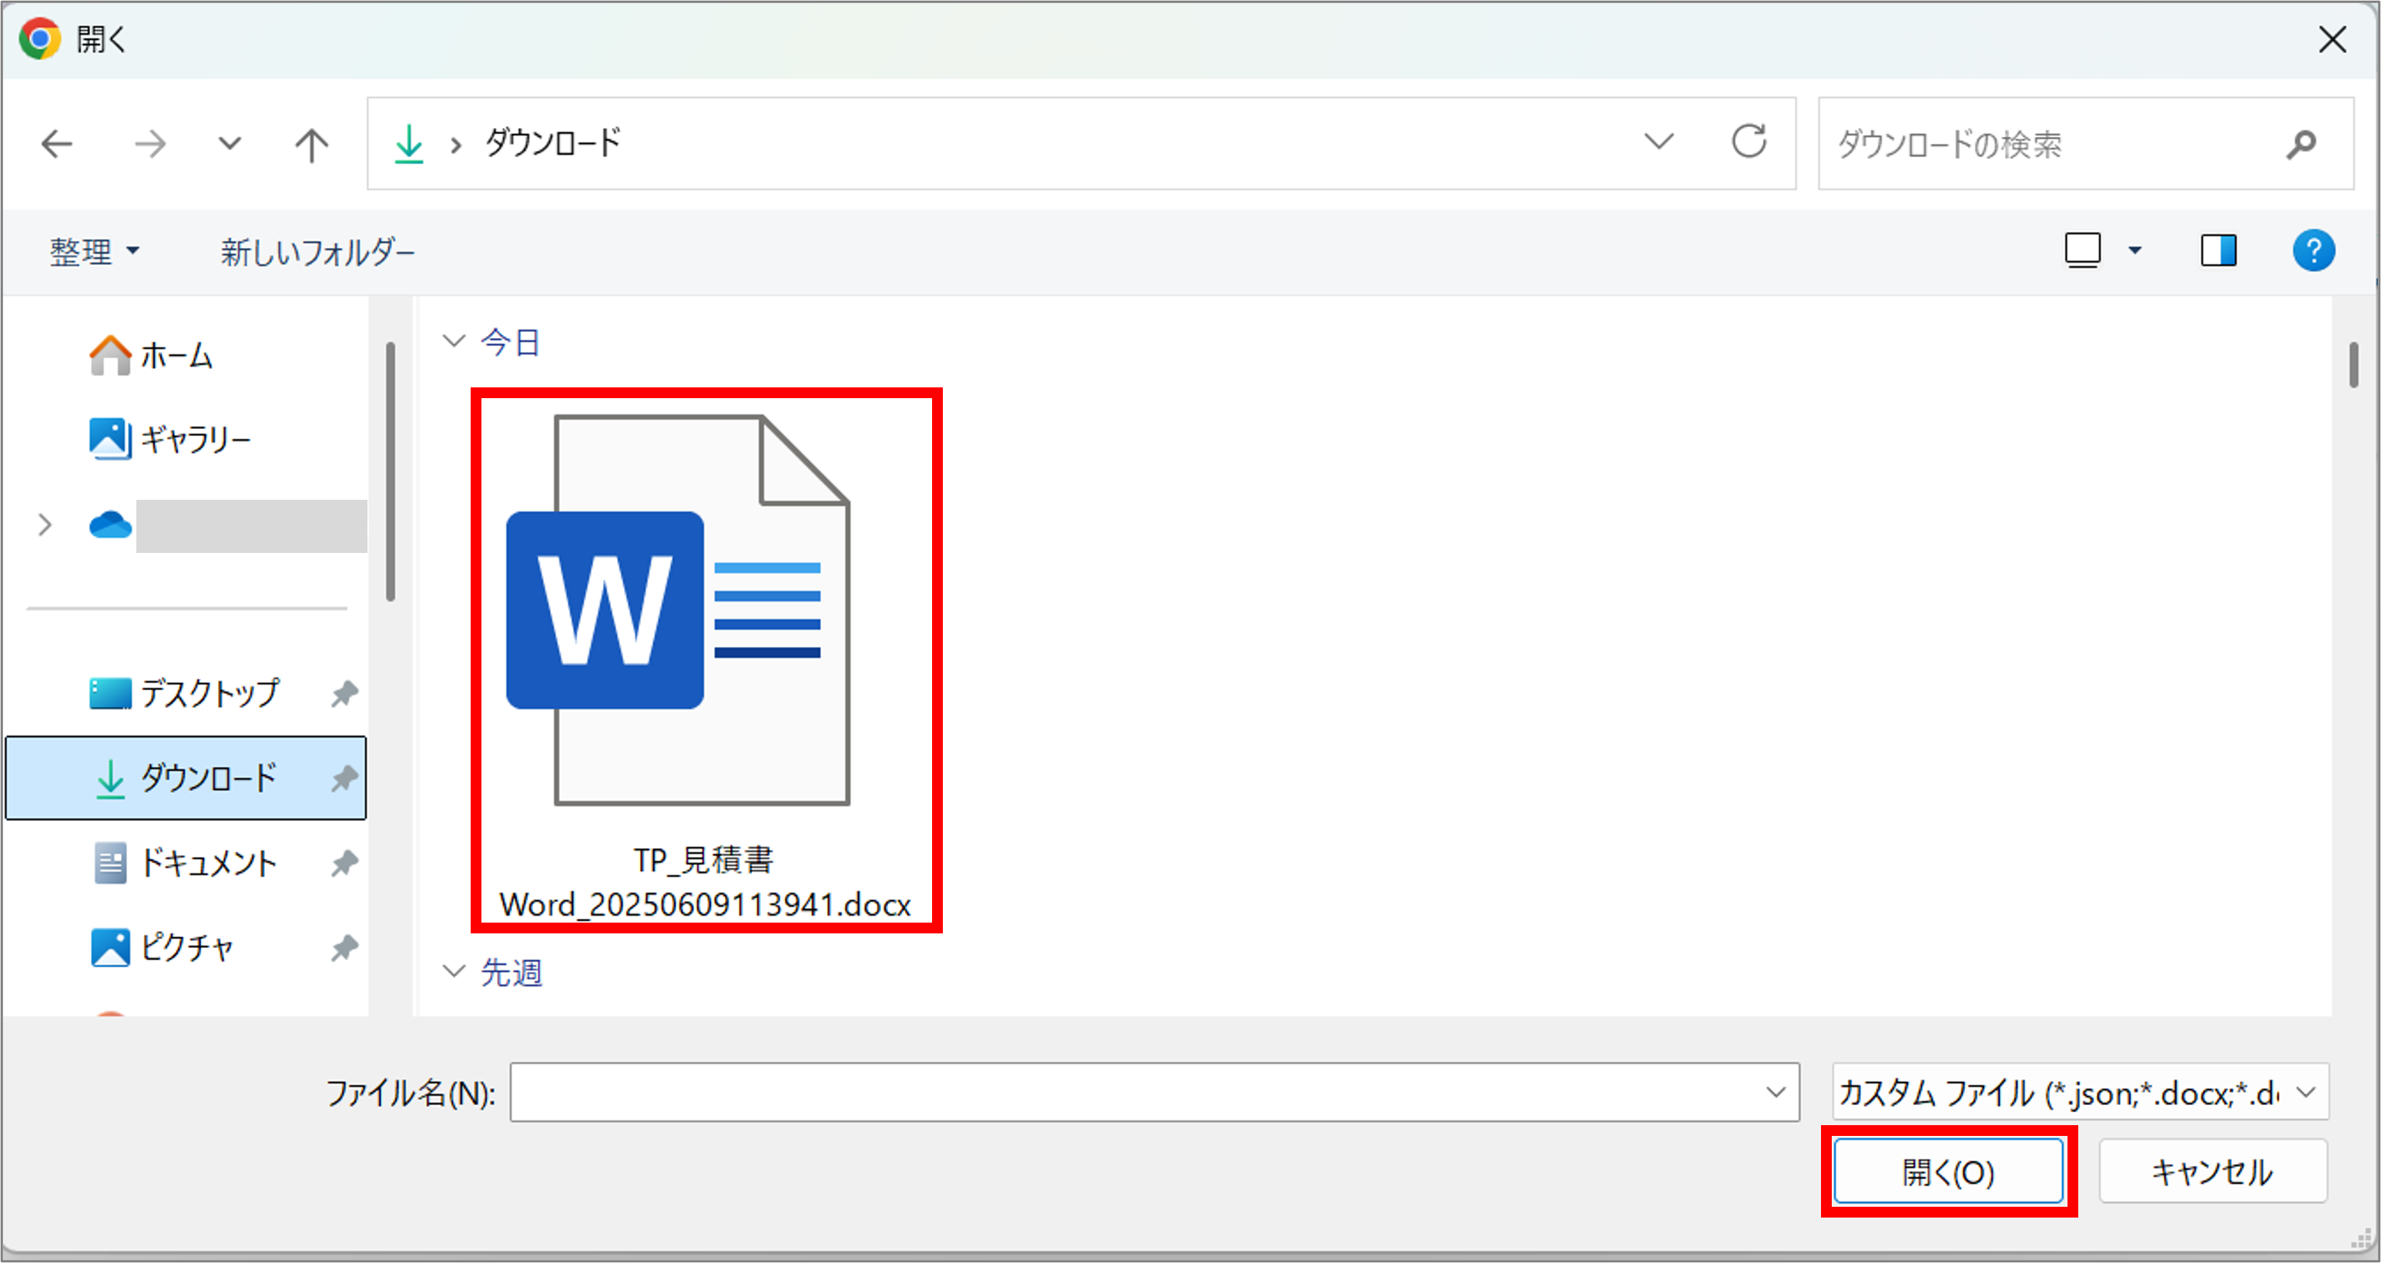Collapse the 今日 group

click(453, 341)
